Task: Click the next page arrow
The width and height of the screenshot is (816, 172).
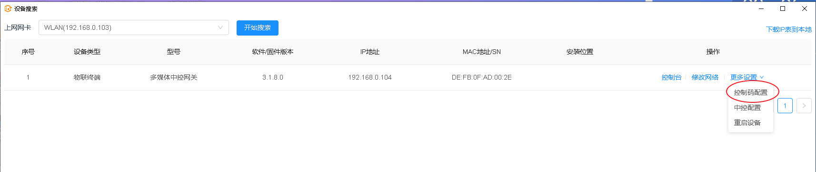Action: pos(804,106)
